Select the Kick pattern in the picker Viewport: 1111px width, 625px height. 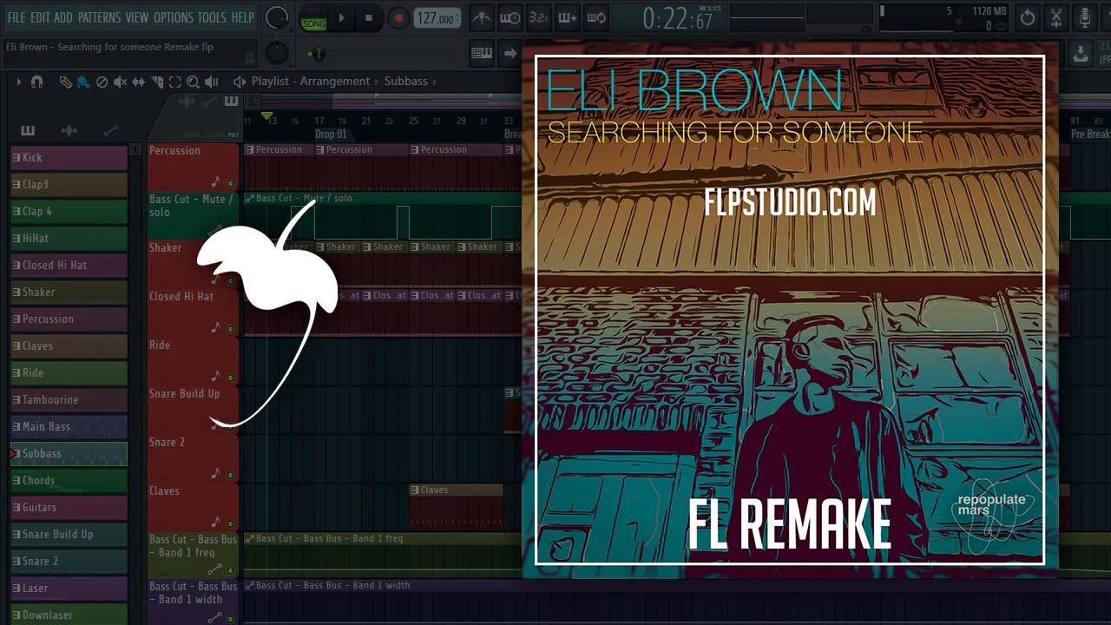tap(69, 158)
